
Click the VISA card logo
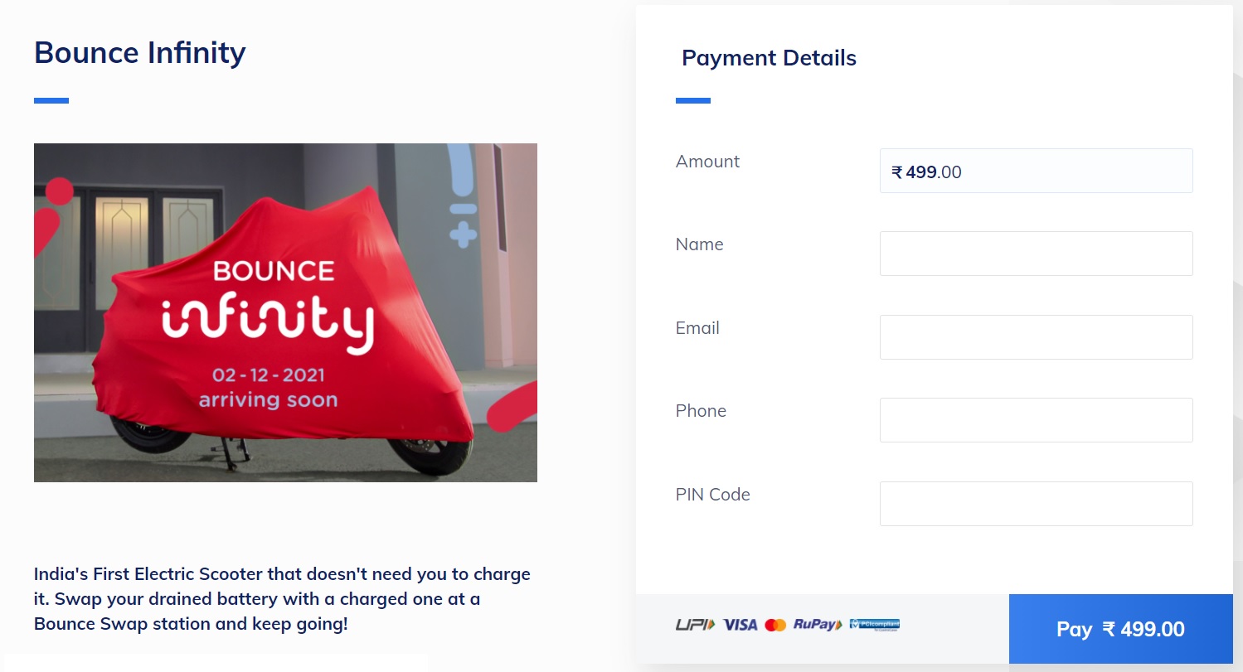click(x=740, y=625)
